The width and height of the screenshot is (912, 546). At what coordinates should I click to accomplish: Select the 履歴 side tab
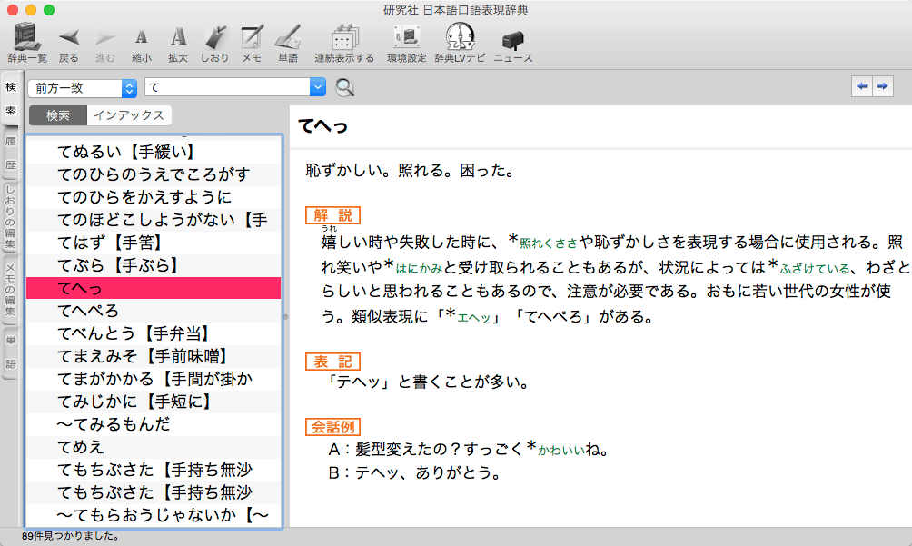[11, 153]
